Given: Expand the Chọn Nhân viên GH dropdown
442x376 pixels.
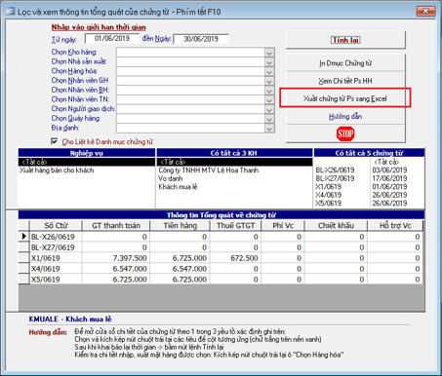Looking at the screenshot, I should tap(269, 81).
